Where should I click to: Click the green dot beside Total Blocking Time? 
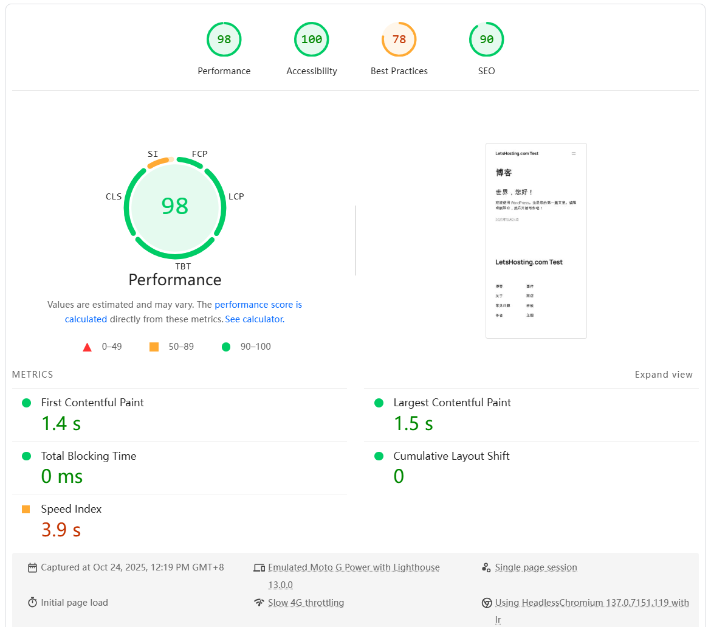tap(26, 456)
